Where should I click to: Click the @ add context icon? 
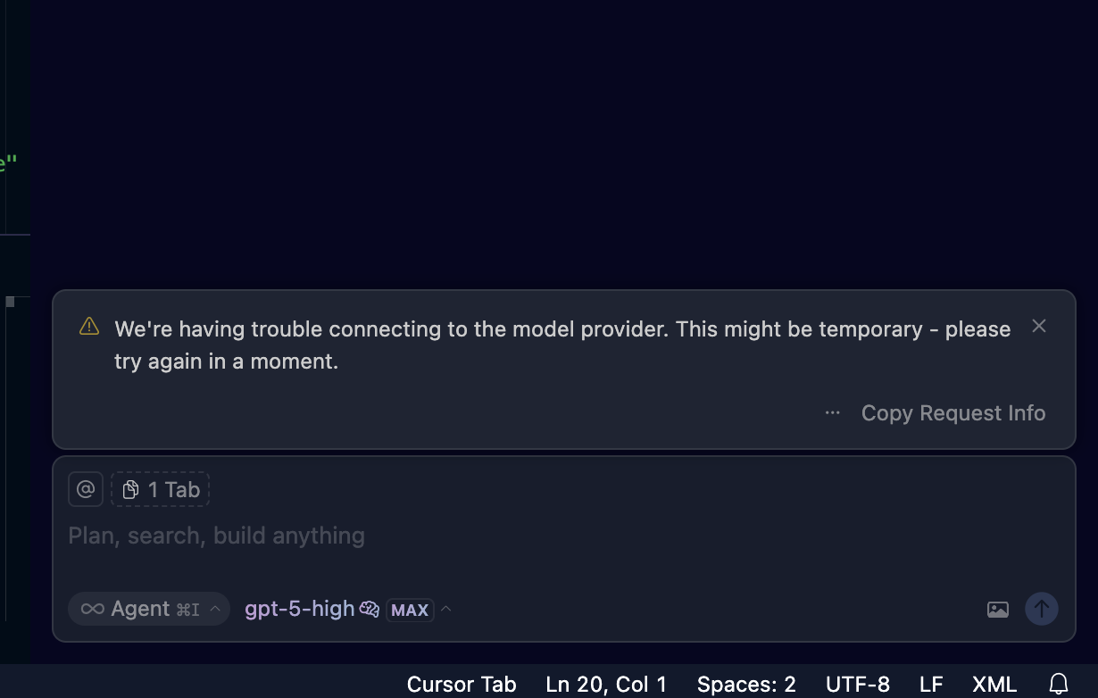[86, 489]
